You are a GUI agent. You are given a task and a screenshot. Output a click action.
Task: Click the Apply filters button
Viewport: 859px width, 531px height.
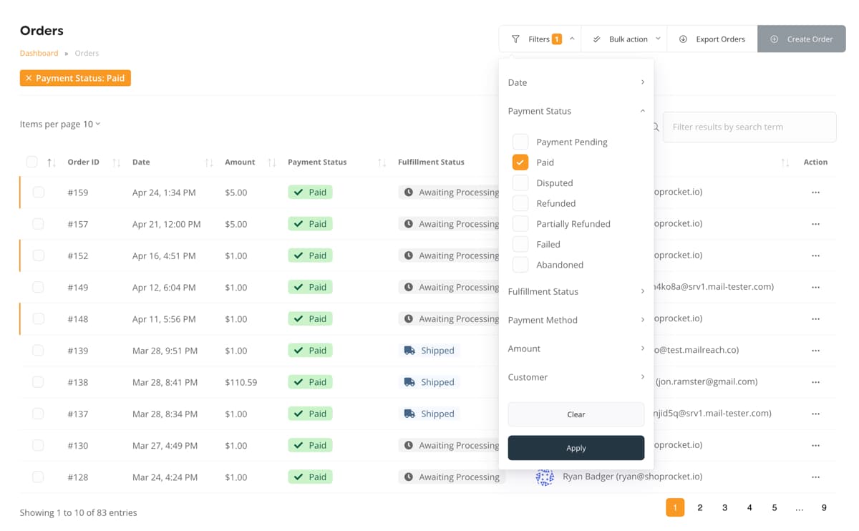pos(576,448)
